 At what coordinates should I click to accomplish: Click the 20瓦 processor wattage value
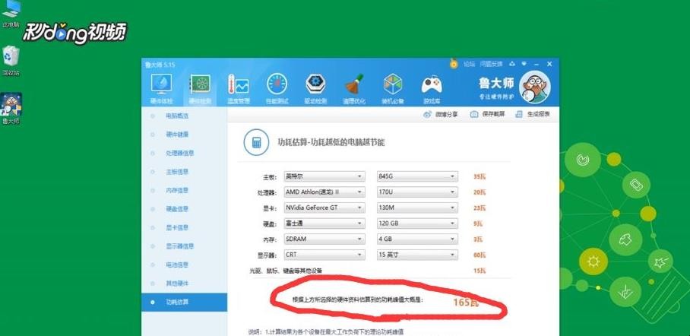pyautogui.click(x=480, y=192)
